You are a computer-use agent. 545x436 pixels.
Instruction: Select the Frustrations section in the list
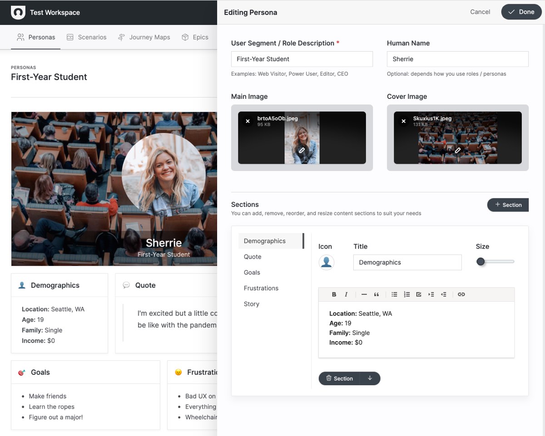261,288
